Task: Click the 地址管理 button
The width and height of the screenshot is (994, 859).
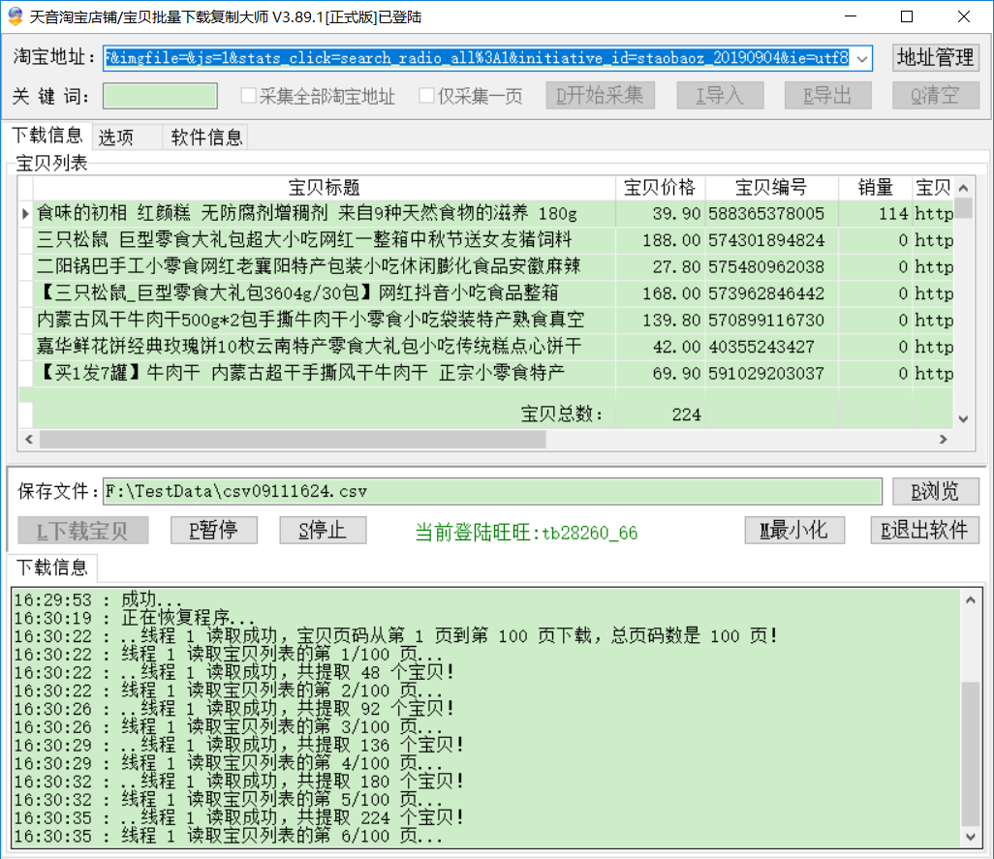Action: 935,58
